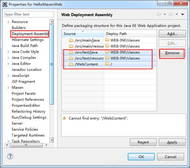Click the Cancel button

(170, 157)
